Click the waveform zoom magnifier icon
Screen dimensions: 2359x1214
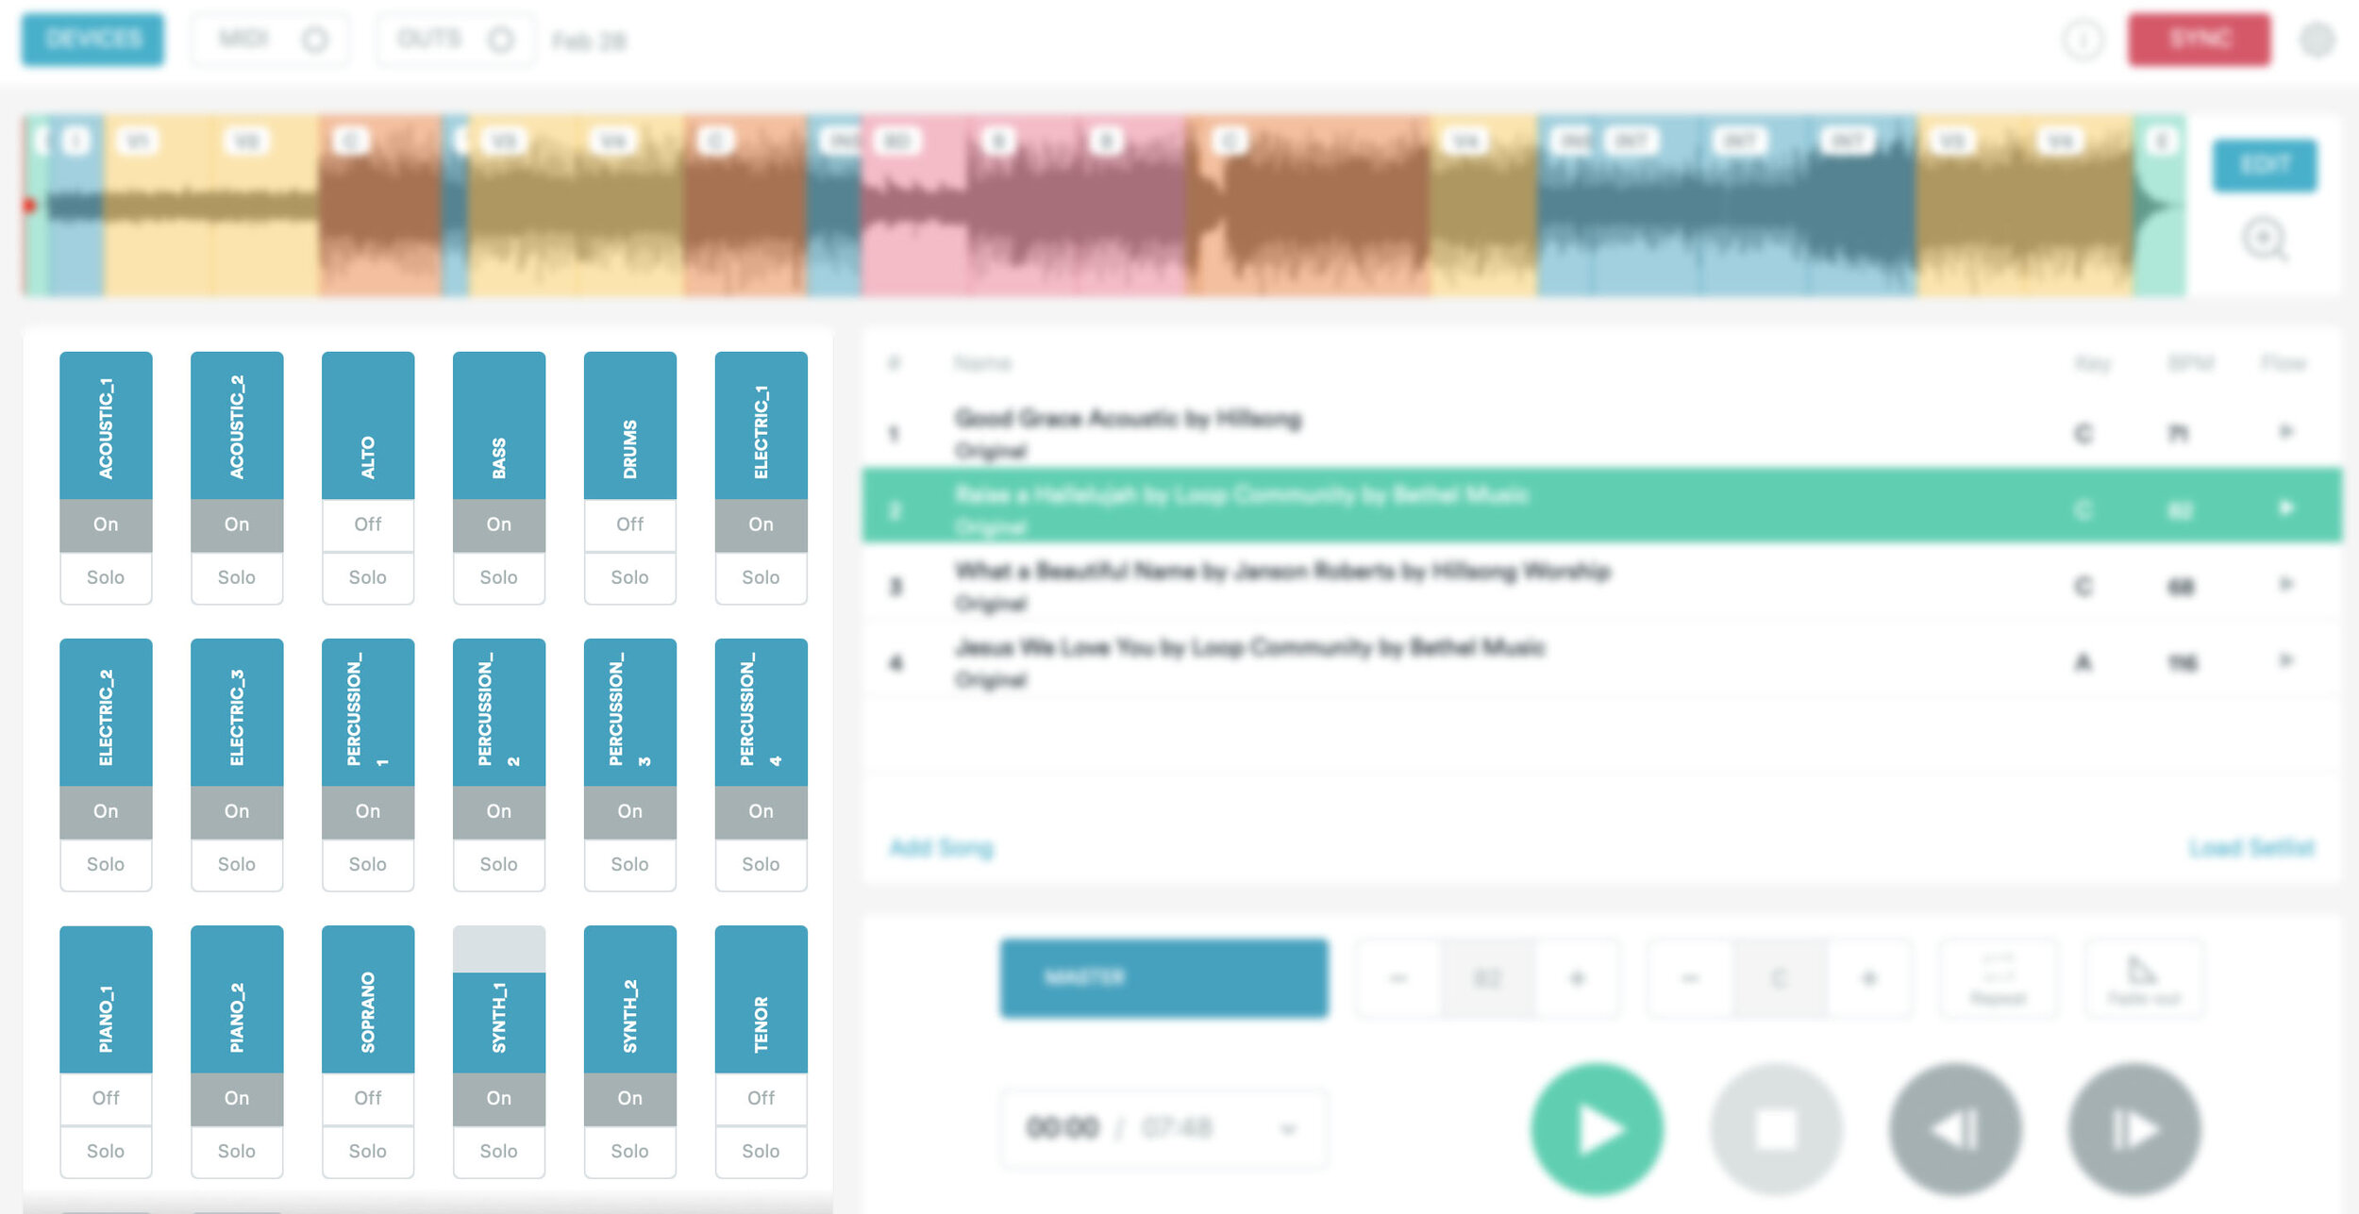pos(2264,239)
